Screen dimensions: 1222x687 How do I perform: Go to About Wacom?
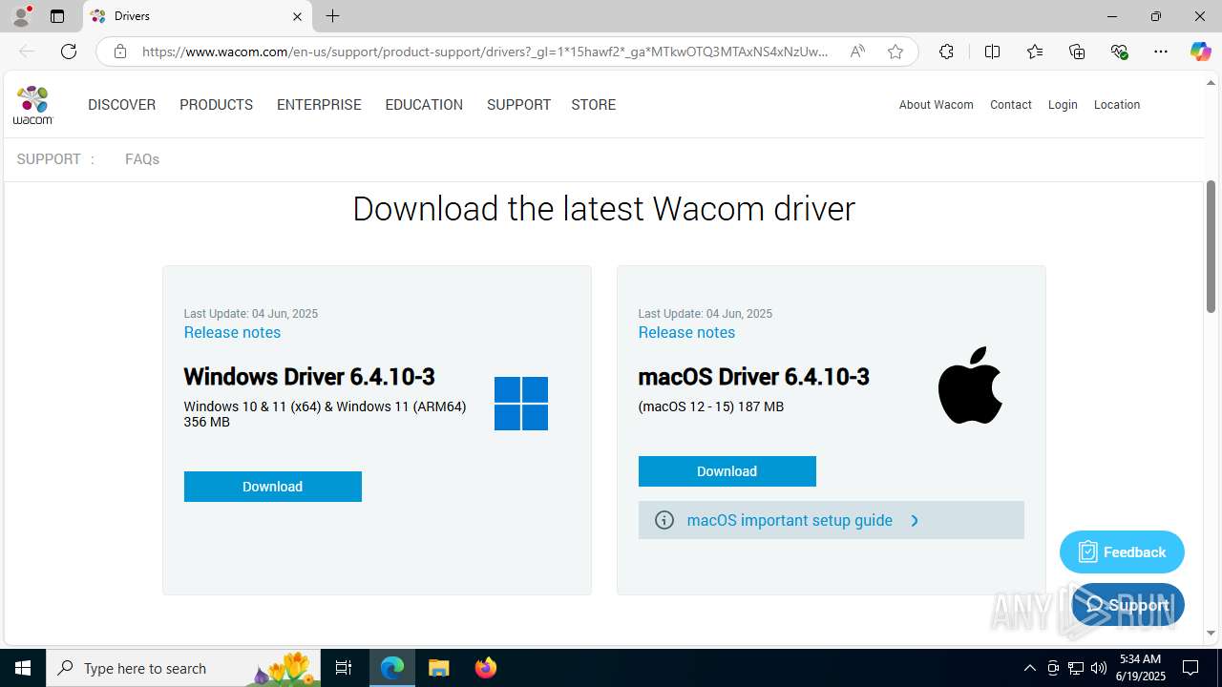936,105
